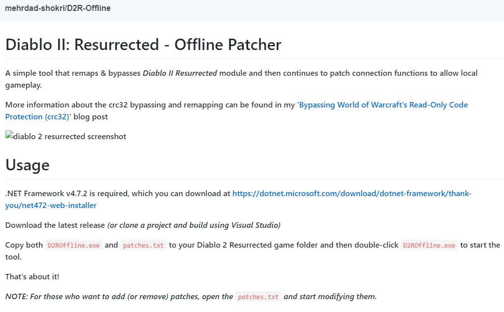This screenshot has height=312, width=504.
Task: Click the 'That's about it!' line
Action: 32,277
